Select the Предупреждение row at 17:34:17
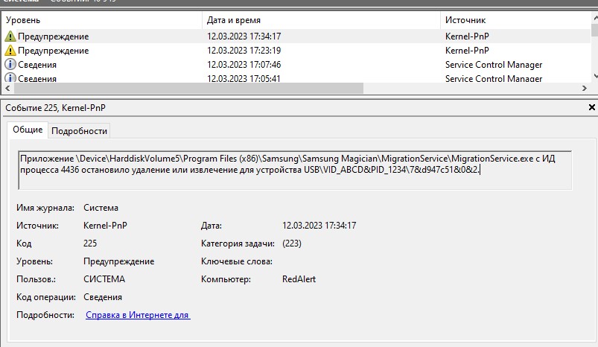 coord(296,36)
